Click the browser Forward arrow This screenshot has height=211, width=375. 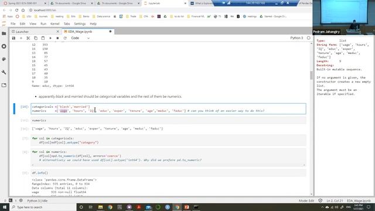(x=11, y=11)
